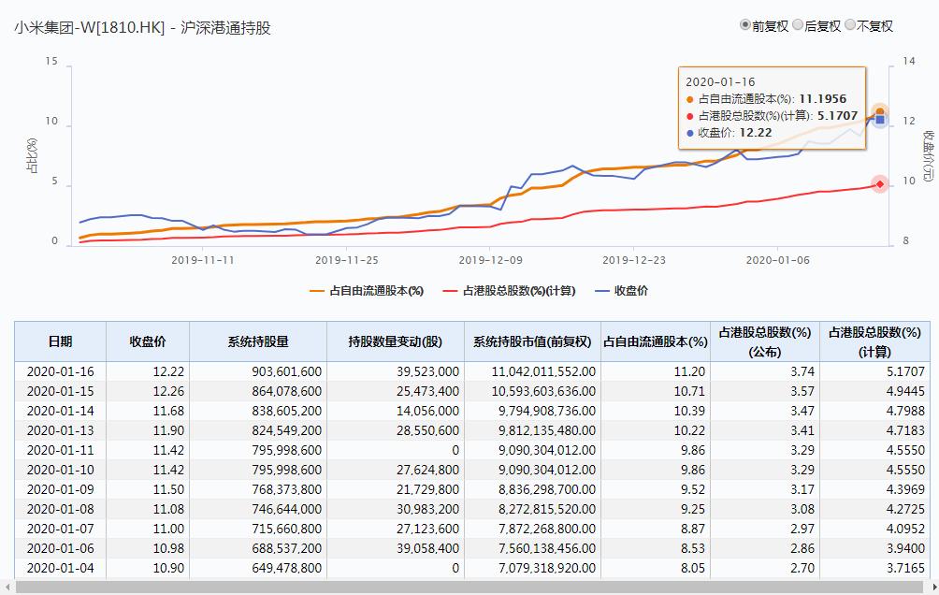
Task: Click the 2020-01-06 axis label
Action: click(x=777, y=260)
